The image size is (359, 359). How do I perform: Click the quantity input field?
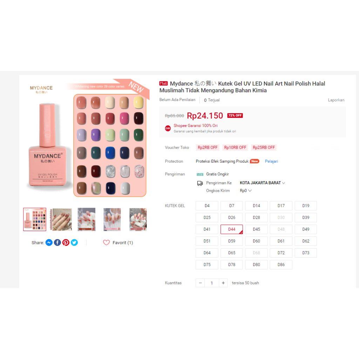(212, 283)
